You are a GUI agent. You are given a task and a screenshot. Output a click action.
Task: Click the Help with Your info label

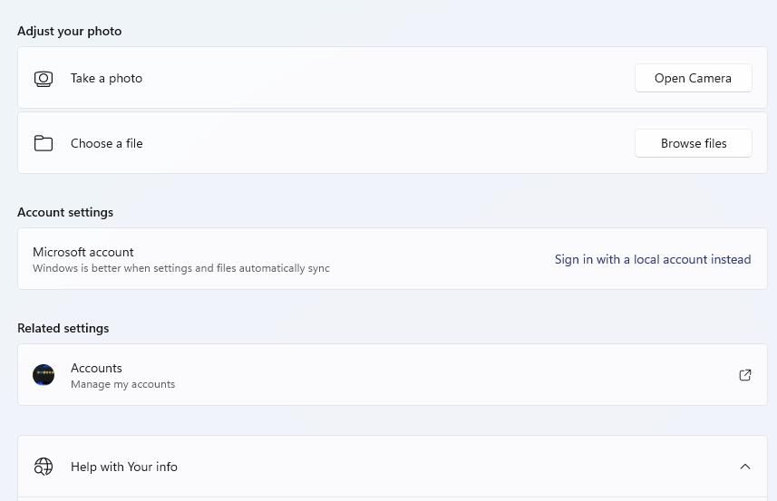(124, 467)
